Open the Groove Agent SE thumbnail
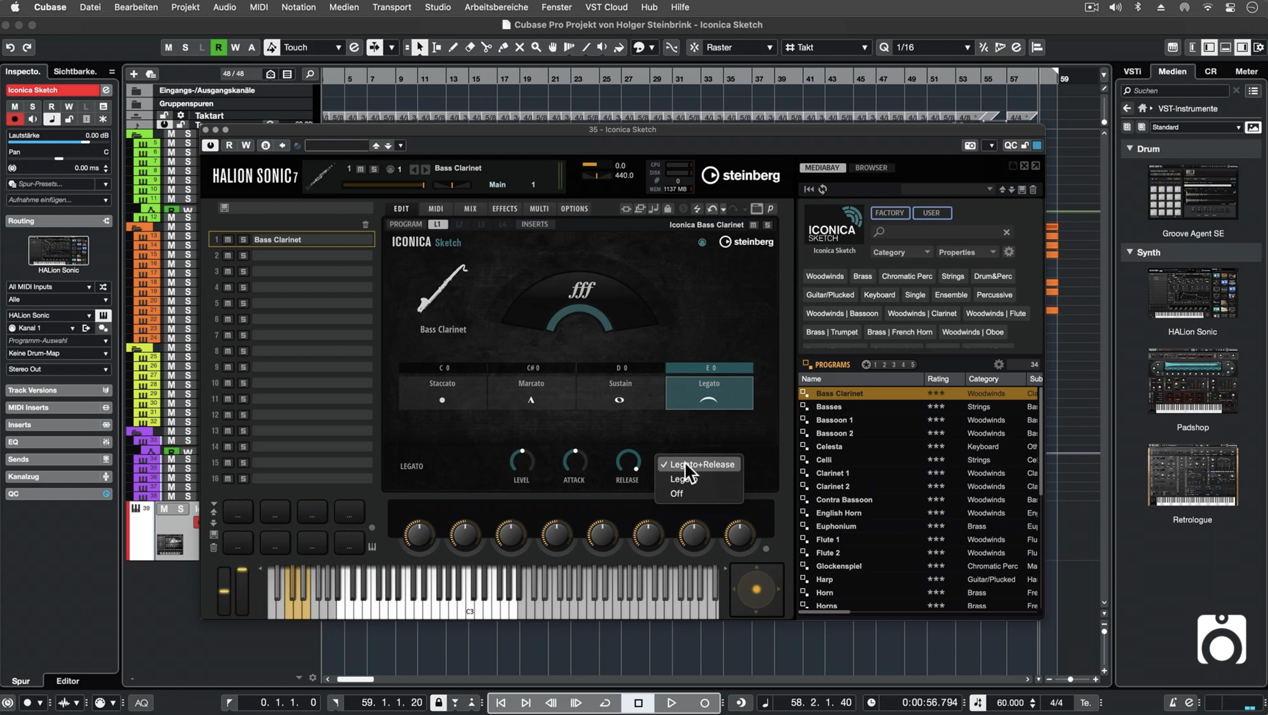The height and width of the screenshot is (715, 1268). [x=1193, y=192]
